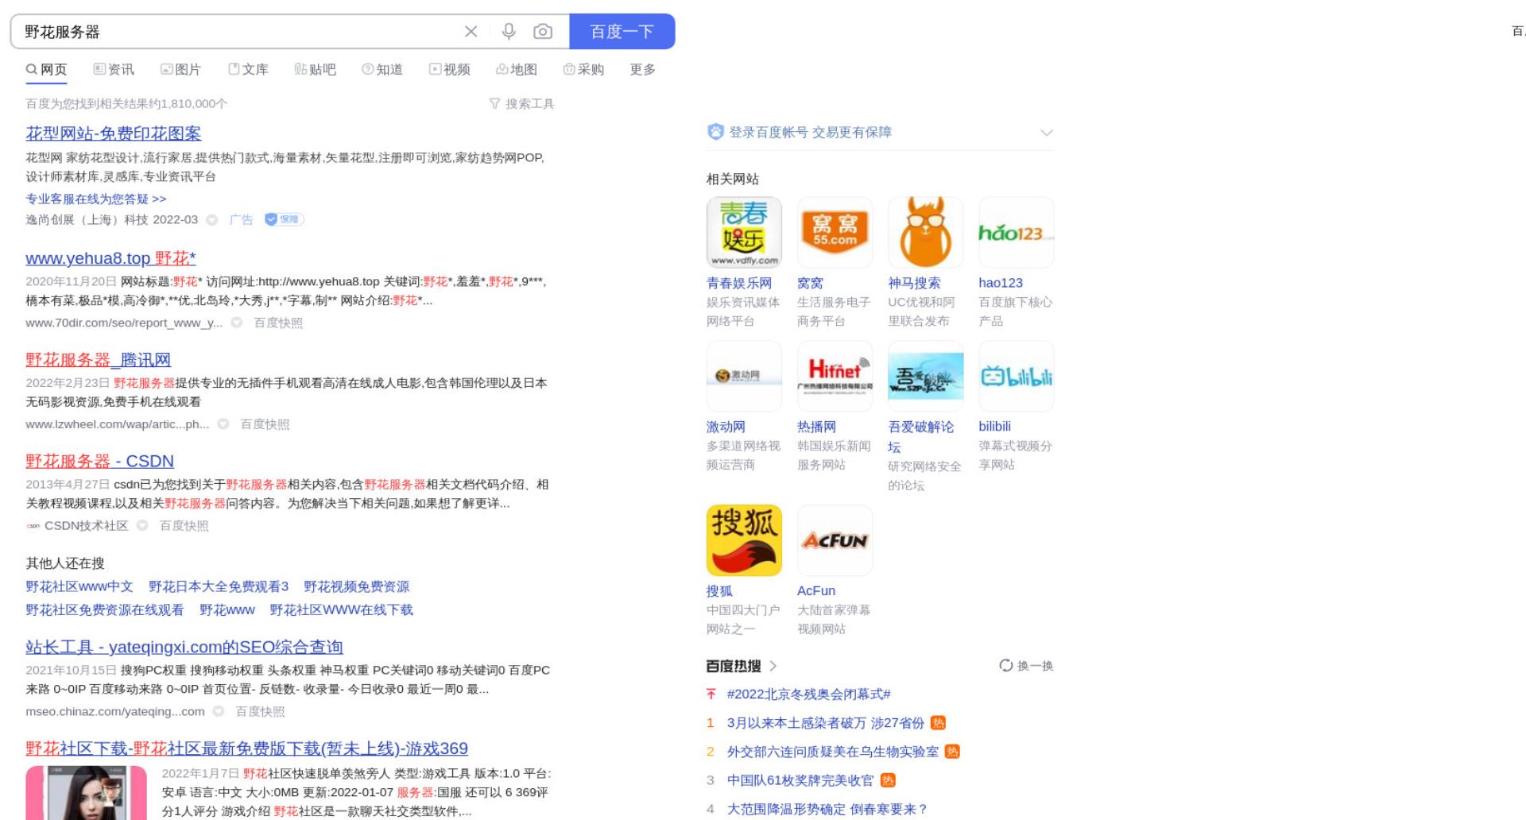Open the 贴吧 tab
The image size is (1526, 820).
pos(315,70)
